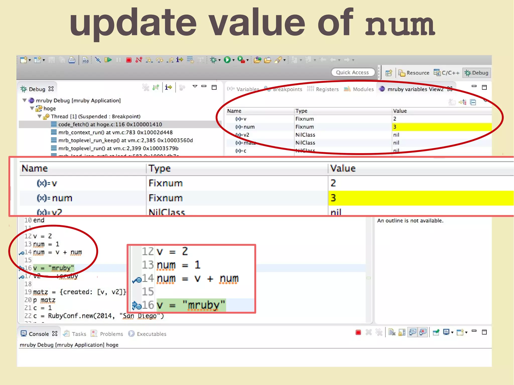Click the Pin Console icon

(x=436, y=332)
